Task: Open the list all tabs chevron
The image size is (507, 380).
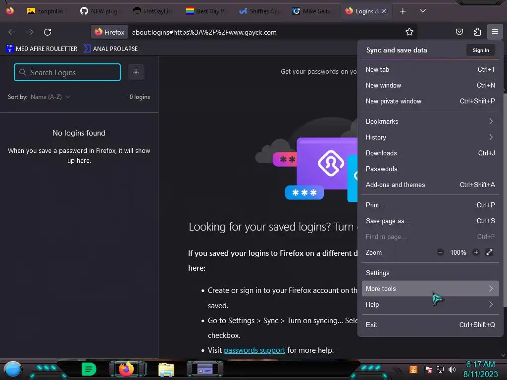Action: 423,11
